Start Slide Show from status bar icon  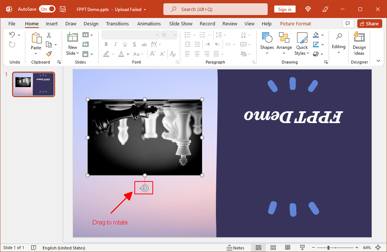302,248
